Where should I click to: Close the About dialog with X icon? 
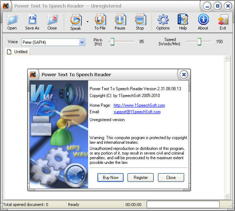coord(184,74)
